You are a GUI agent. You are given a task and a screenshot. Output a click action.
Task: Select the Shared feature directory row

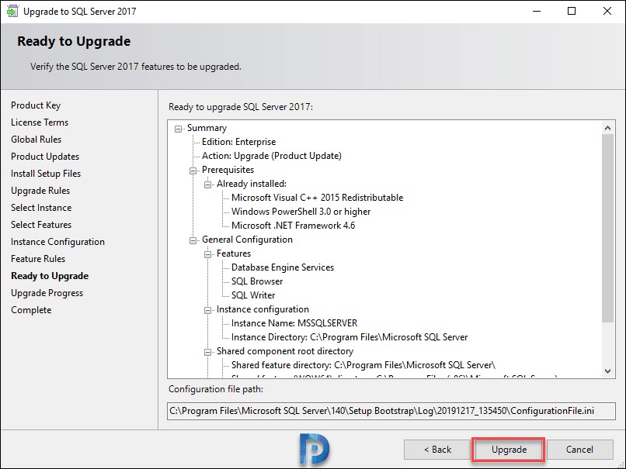pos(363,365)
